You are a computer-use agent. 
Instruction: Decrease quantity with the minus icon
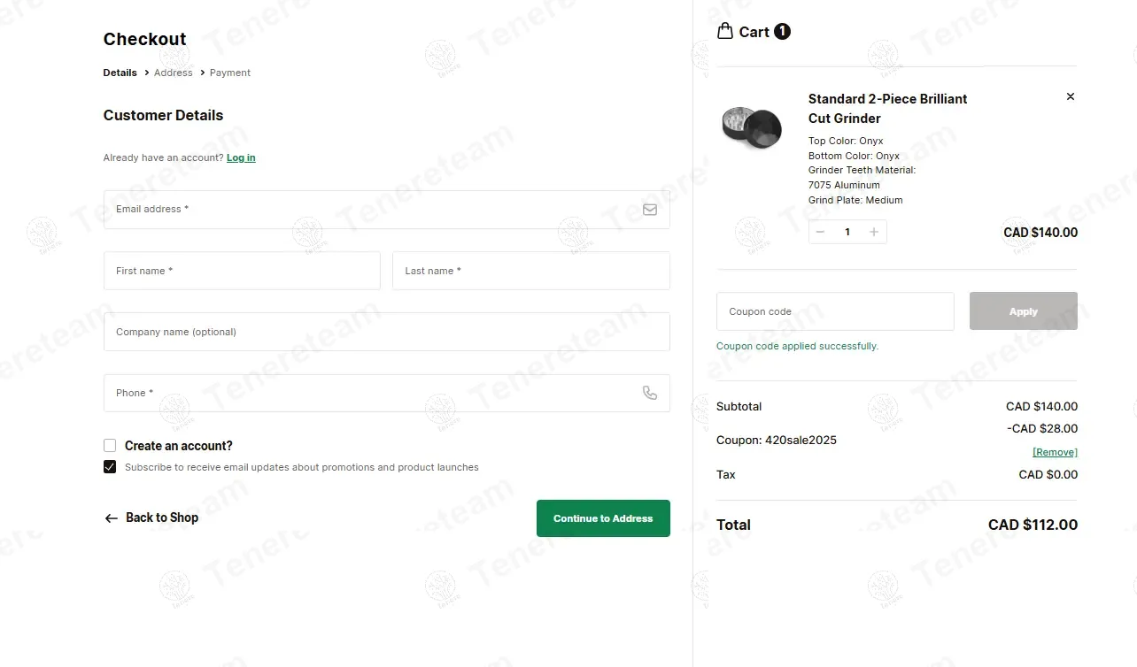click(820, 232)
